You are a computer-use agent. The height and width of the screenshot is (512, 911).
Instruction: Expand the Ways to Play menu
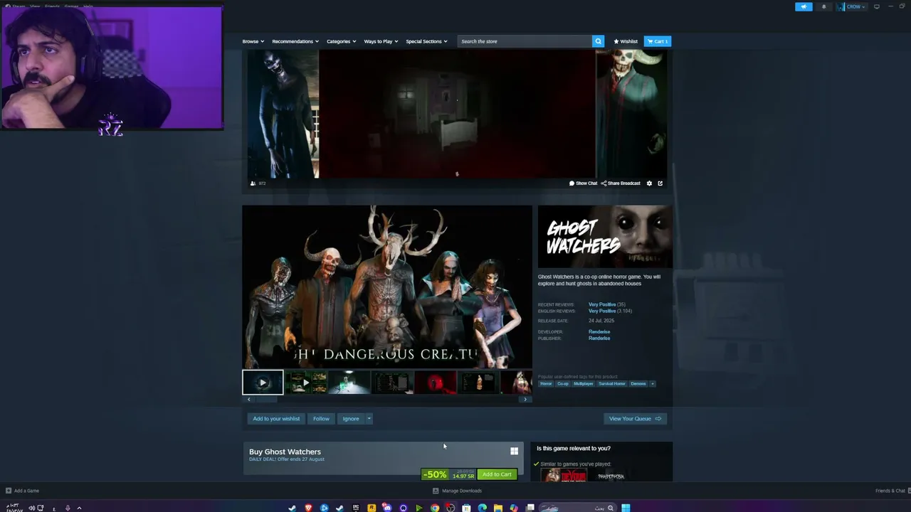381,41
